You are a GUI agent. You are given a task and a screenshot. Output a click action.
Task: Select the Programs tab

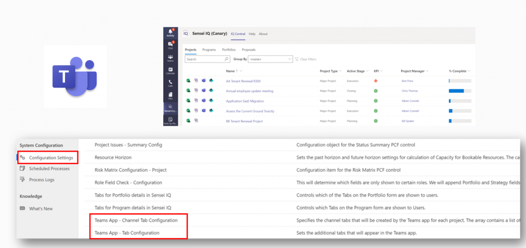pos(209,50)
